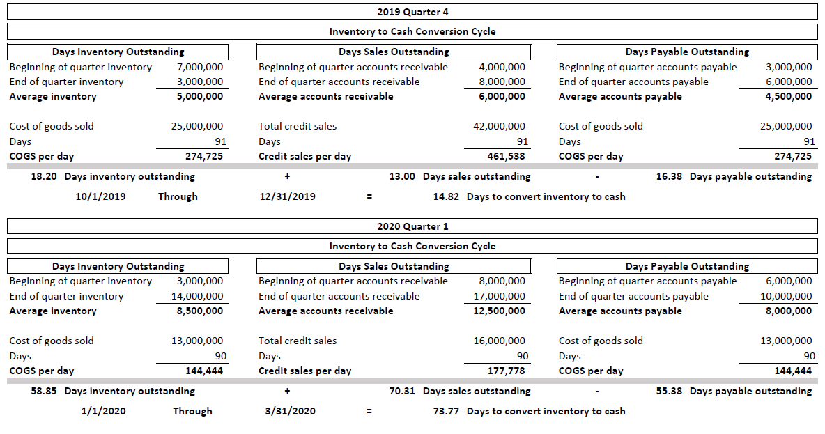Click the 58.85 days inventory outstanding value
The width and height of the screenshot is (825, 434).
(x=44, y=391)
